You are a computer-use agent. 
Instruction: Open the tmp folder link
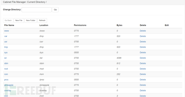pyautogui.click(x=6, y=47)
